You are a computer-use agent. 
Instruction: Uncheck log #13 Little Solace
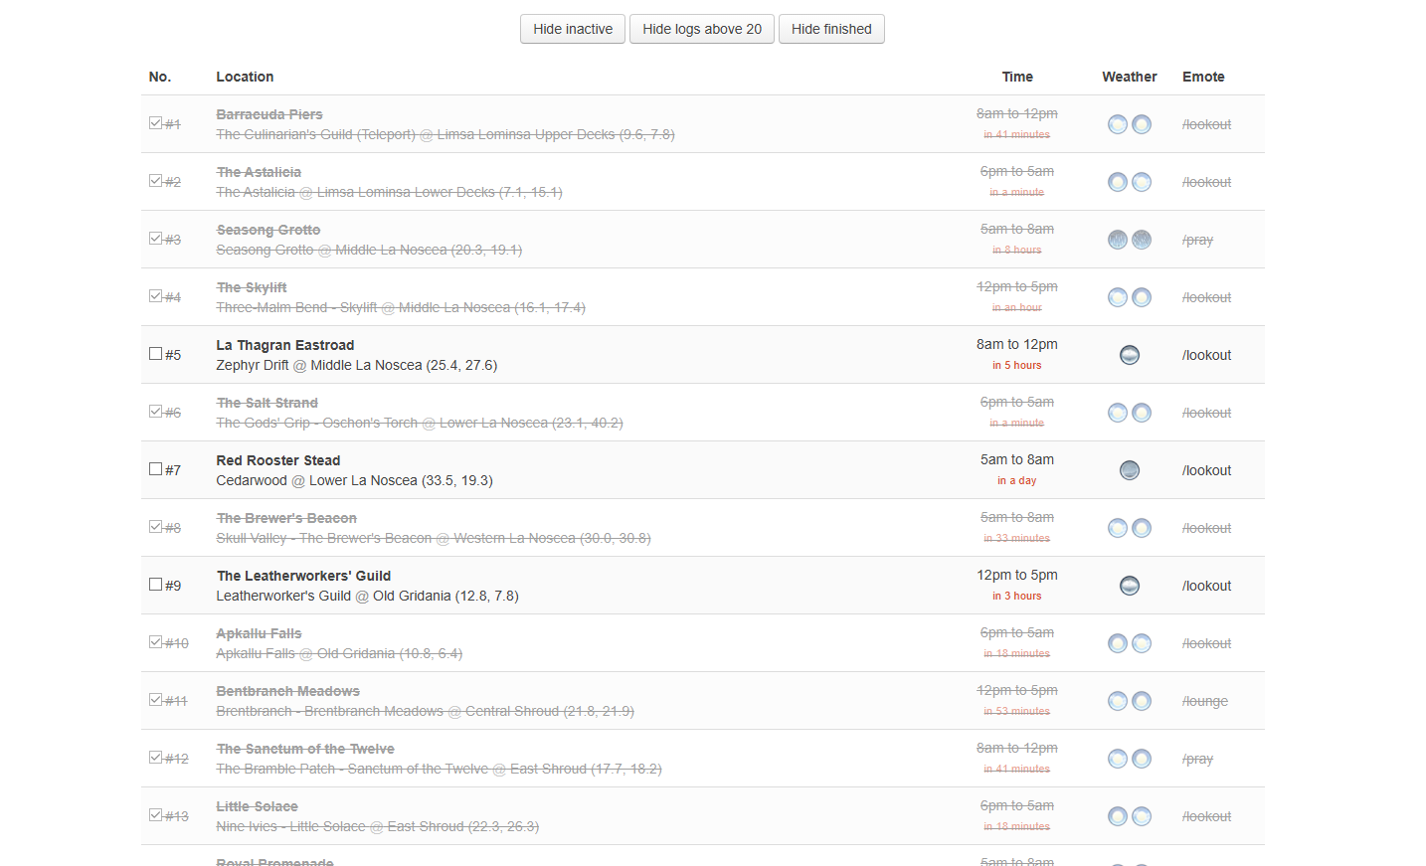click(x=155, y=815)
